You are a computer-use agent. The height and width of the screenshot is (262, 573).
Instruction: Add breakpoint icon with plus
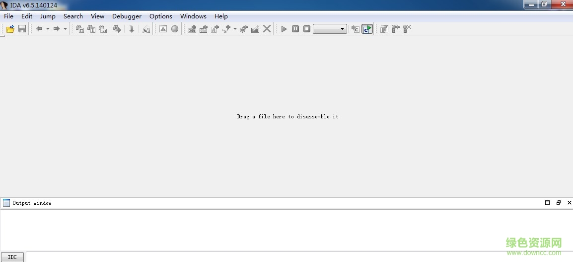click(x=395, y=28)
